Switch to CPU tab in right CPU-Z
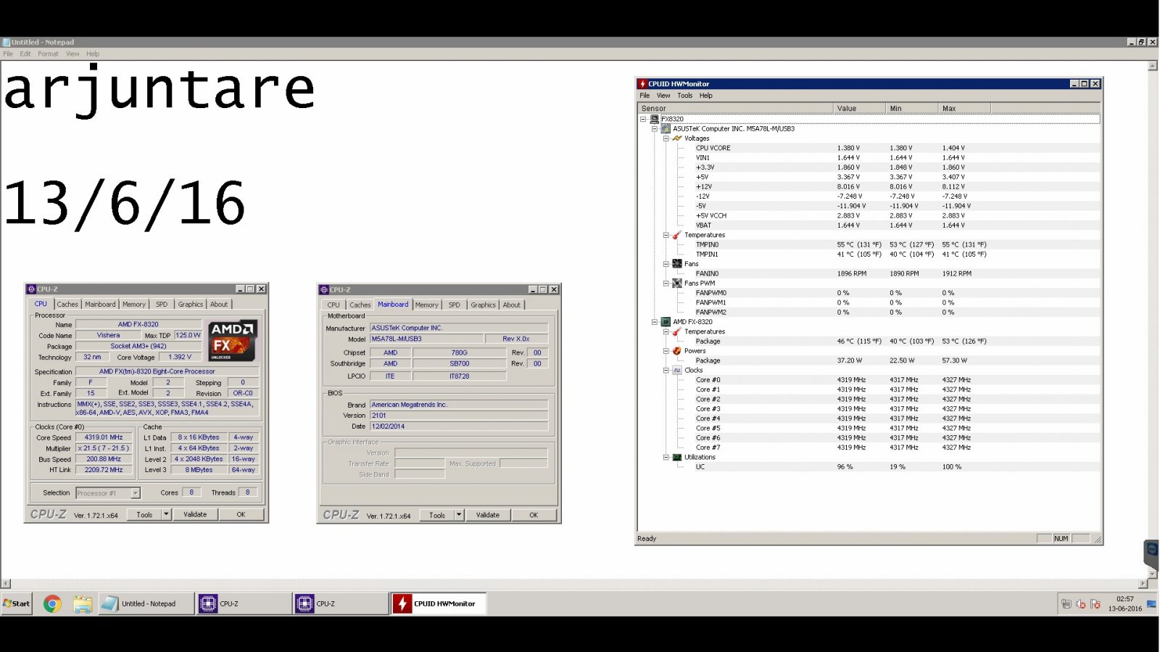Image resolution: width=1160 pixels, height=652 pixels. 333,305
